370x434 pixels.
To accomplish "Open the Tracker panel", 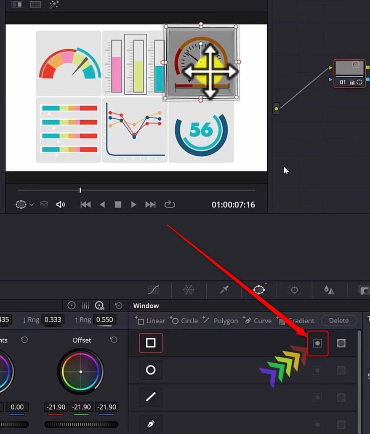I will click(x=294, y=290).
